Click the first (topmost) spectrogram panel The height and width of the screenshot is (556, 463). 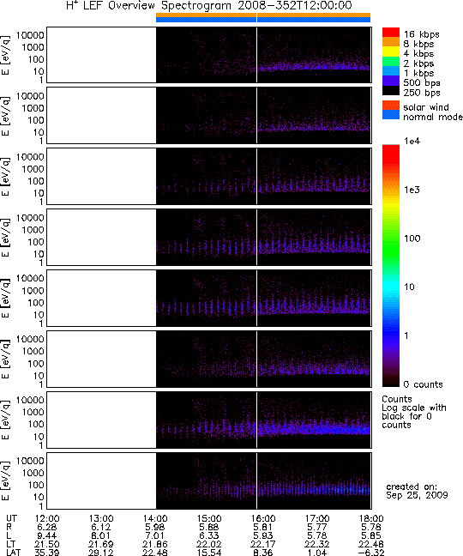point(209,55)
